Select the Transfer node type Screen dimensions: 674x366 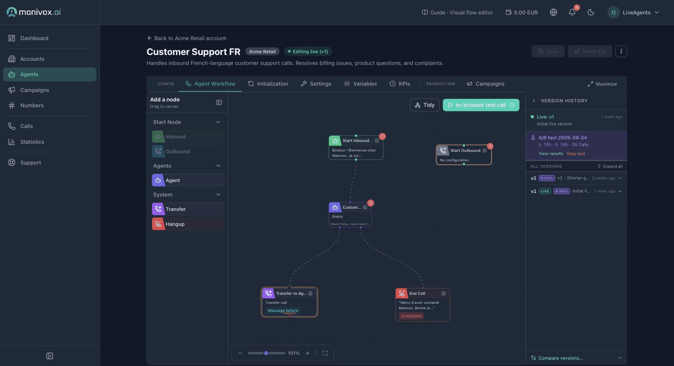click(188, 209)
